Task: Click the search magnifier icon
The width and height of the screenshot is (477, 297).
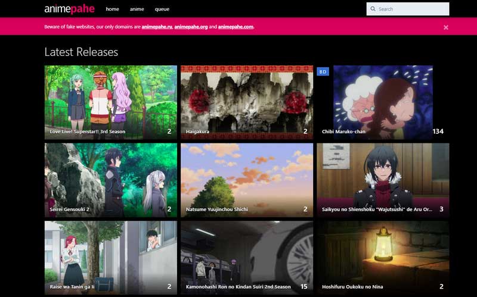Action: (373, 9)
